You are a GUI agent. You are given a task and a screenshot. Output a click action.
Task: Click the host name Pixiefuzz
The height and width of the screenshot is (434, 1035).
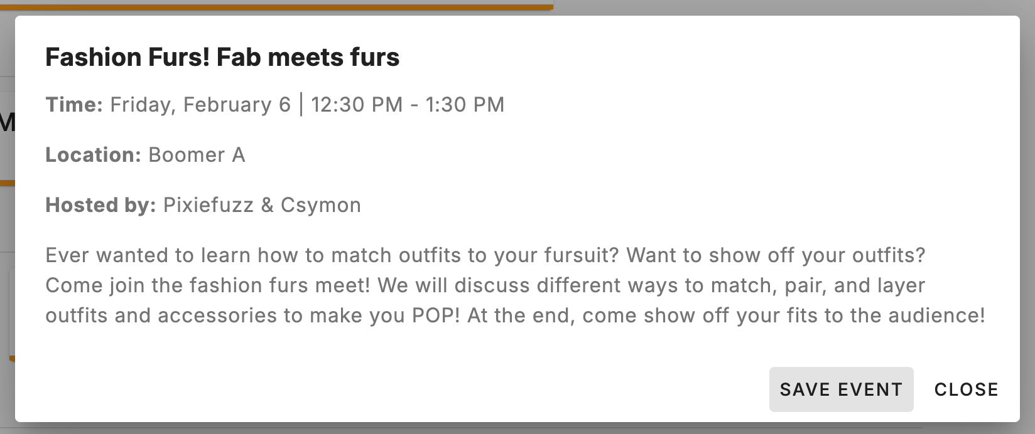click(x=209, y=205)
